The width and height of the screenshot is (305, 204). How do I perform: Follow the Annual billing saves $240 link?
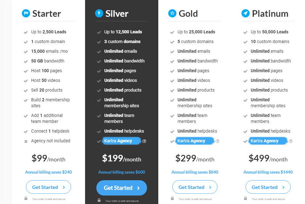coord(48,172)
